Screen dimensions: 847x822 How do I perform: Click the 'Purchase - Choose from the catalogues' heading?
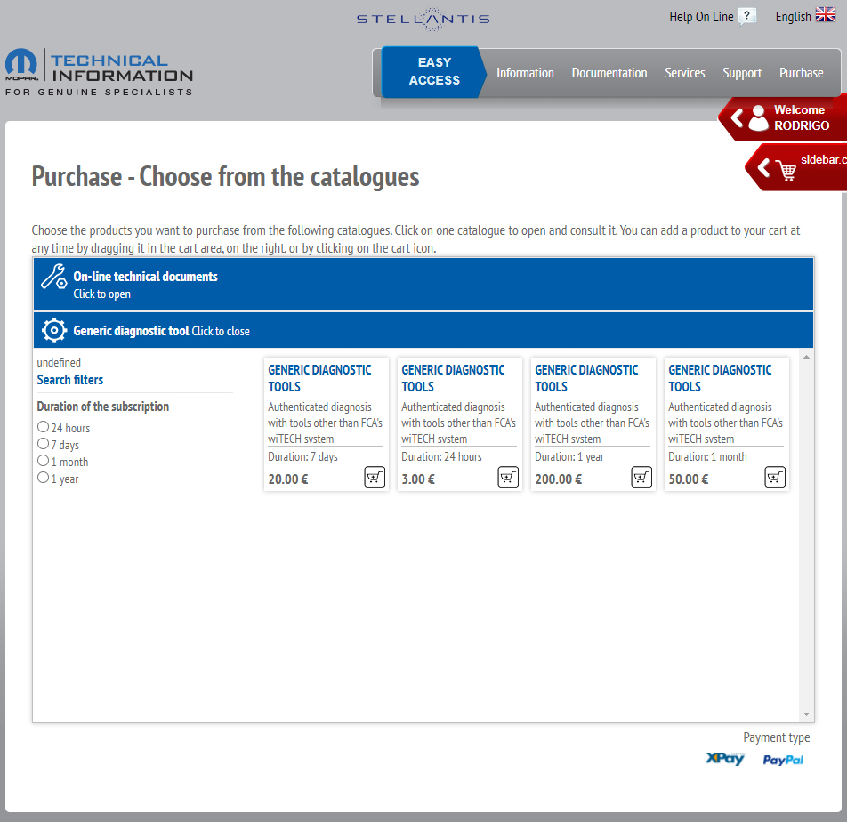tap(225, 177)
